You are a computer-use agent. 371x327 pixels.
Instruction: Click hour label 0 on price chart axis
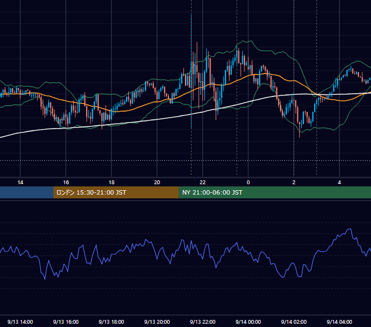coord(248,183)
